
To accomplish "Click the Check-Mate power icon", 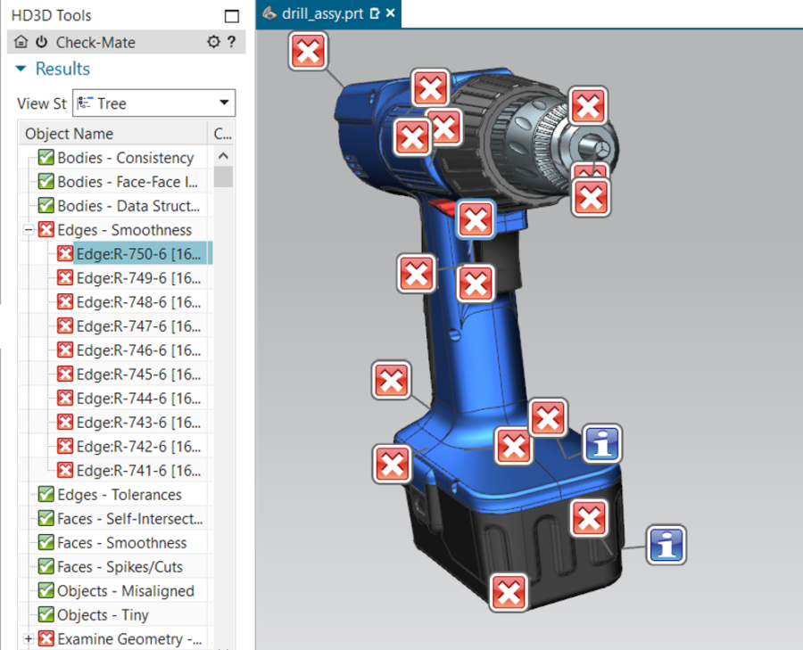I will pyautogui.click(x=41, y=42).
